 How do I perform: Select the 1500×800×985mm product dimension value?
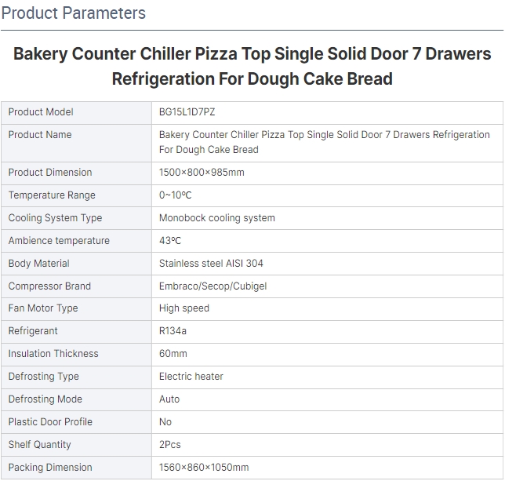(202, 173)
